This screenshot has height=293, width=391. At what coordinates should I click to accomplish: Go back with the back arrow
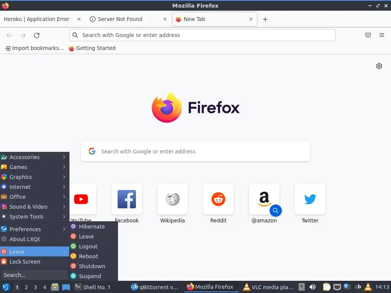coord(9,35)
